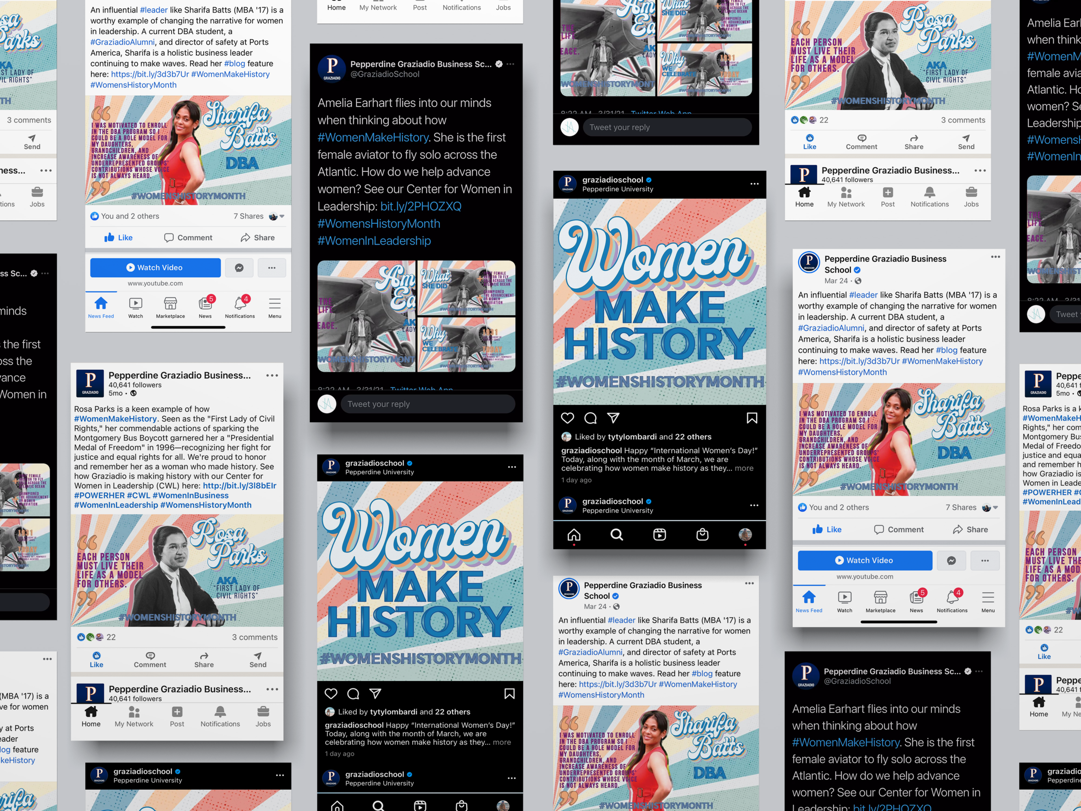Click paper-plane icon in lower-middle Instagram card
This screenshot has height=811, width=1081.
375,694
